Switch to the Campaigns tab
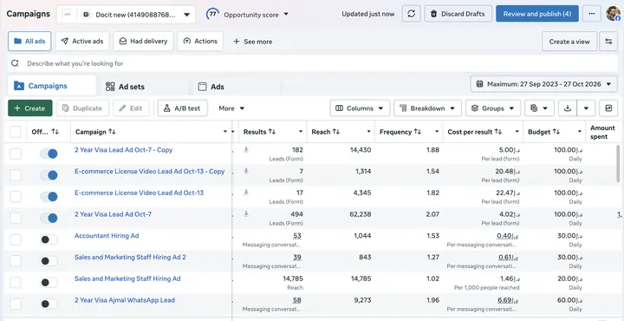The width and height of the screenshot is (624, 321). (52, 86)
